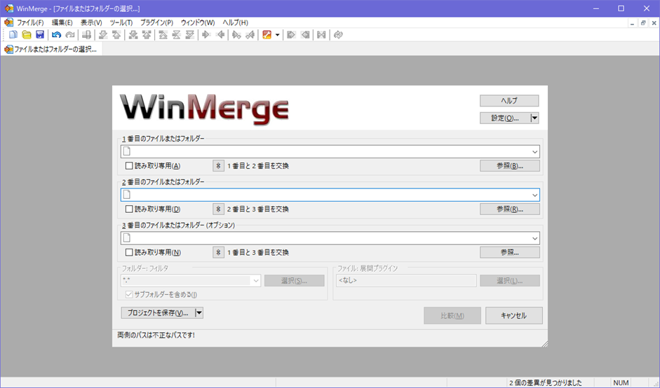
Task: Open the プラグイン(P) menu
Action: (x=156, y=22)
